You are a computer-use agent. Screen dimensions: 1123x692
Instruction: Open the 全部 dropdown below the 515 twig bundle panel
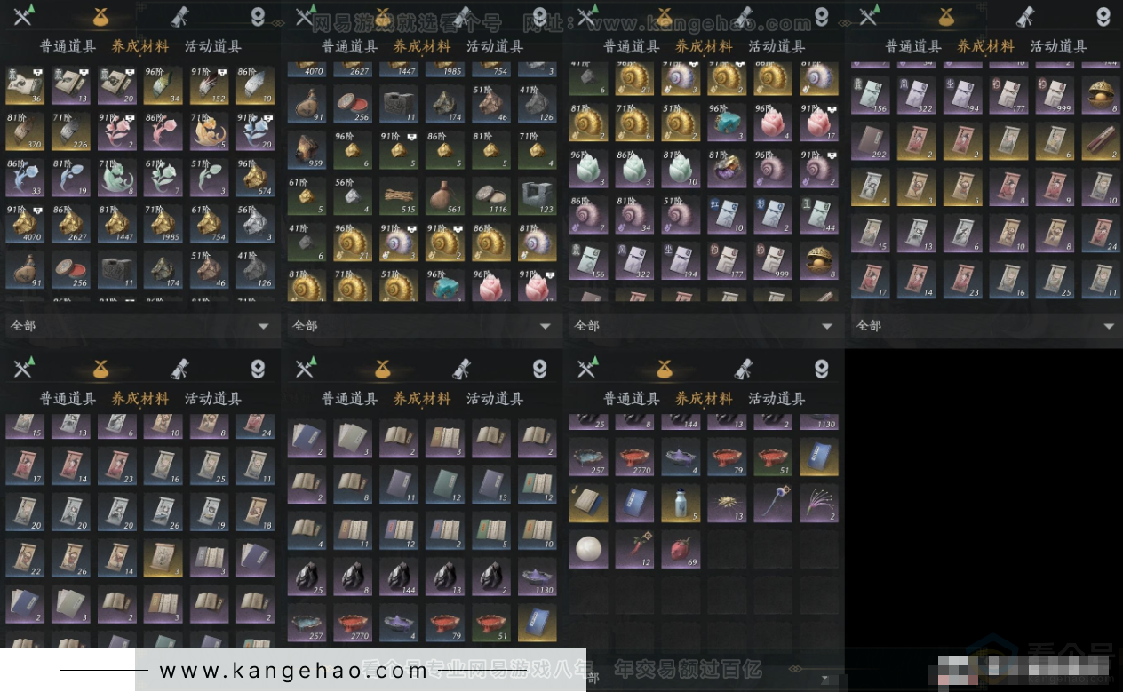[x=422, y=326]
